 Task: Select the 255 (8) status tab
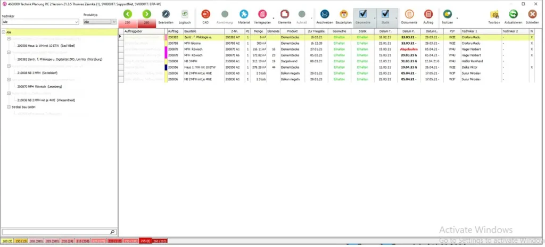[x=145, y=241]
